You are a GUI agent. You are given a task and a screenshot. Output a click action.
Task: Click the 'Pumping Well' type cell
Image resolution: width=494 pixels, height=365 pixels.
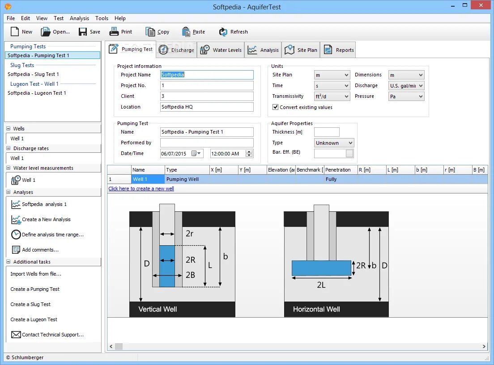(187, 179)
